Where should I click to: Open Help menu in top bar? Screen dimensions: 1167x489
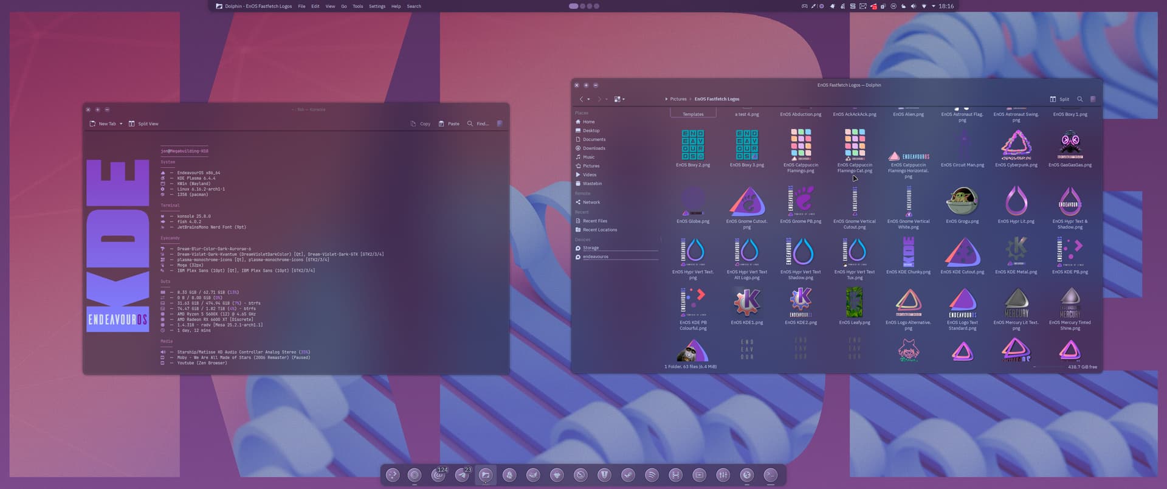pyautogui.click(x=396, y=6)
